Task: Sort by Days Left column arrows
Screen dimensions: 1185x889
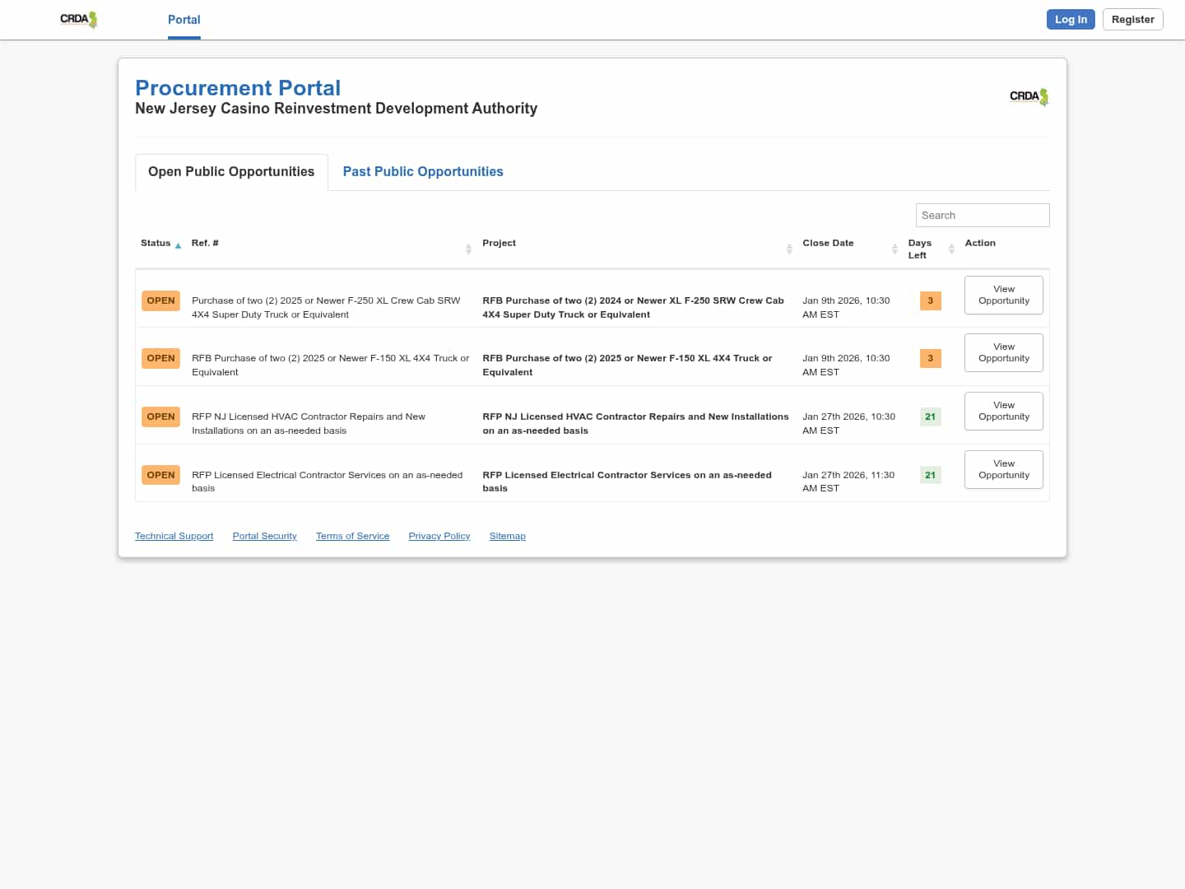Action: [951, 249]
